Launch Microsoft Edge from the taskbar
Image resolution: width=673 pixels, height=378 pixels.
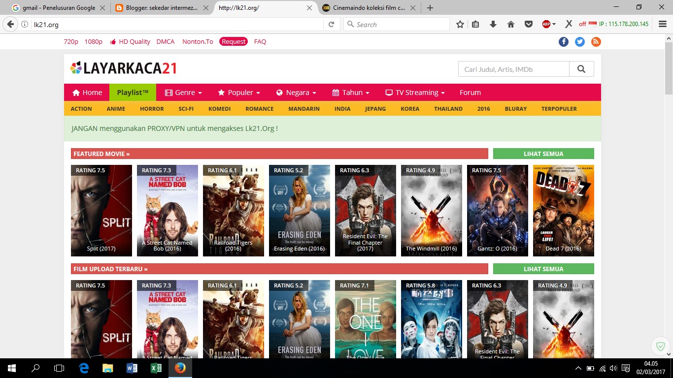84,368
